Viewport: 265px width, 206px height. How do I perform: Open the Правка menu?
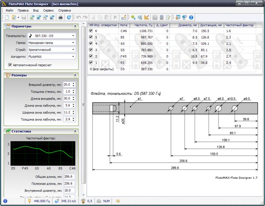click(23, 10)
